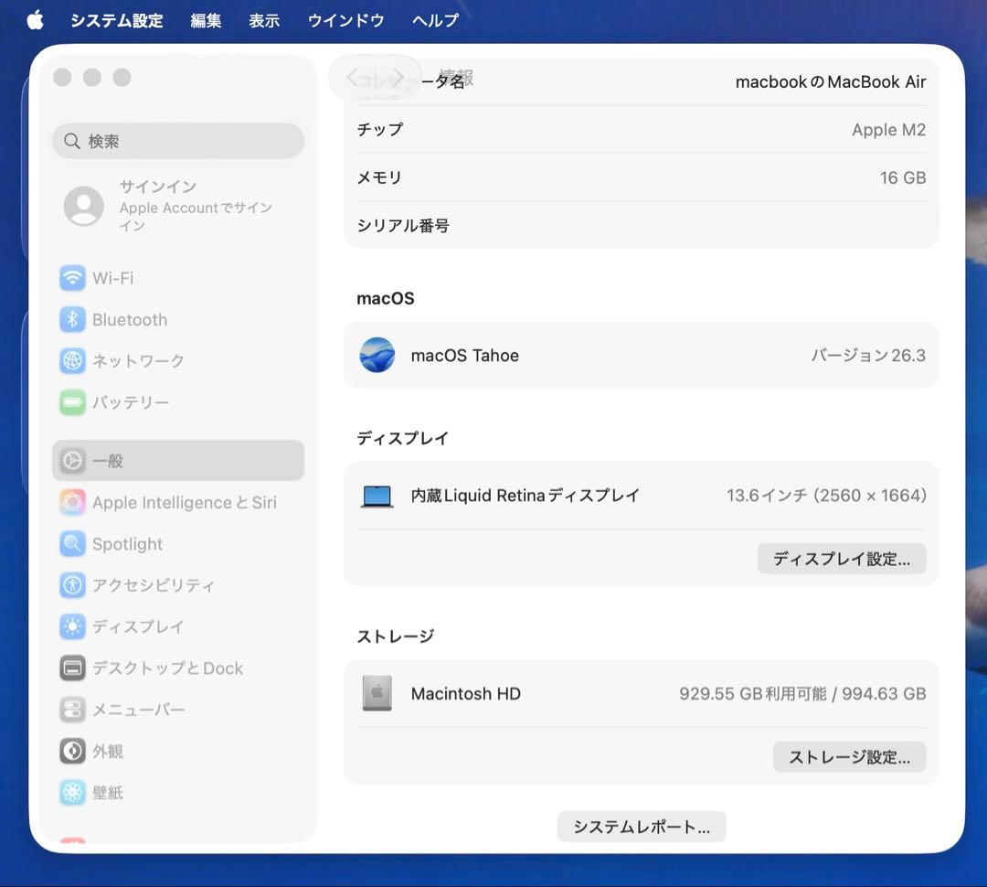Image resolution: width=987 pixels, height=887 pixels.
Task: Select the Apple Intelligence と Siri icon
Action: [73, 502]
